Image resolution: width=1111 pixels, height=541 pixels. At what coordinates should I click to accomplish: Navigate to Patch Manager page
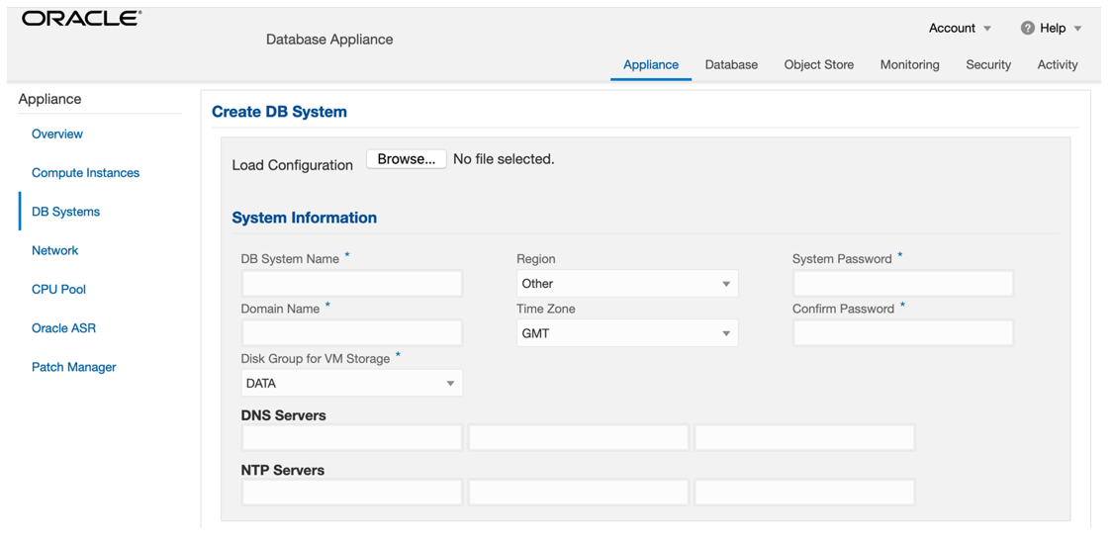73,367
